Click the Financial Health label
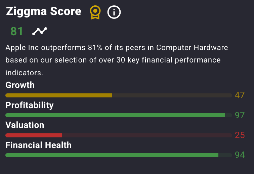 39,145
